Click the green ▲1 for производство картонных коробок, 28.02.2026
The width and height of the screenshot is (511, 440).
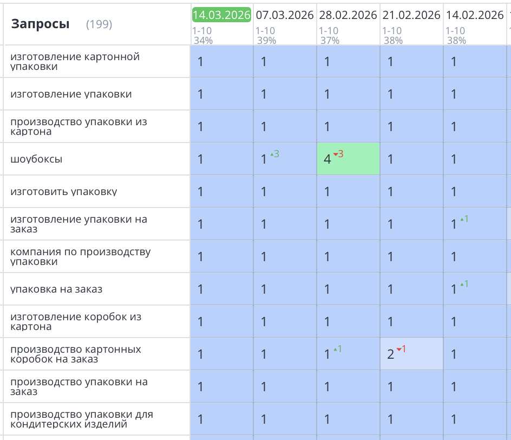tap(338, 349)
